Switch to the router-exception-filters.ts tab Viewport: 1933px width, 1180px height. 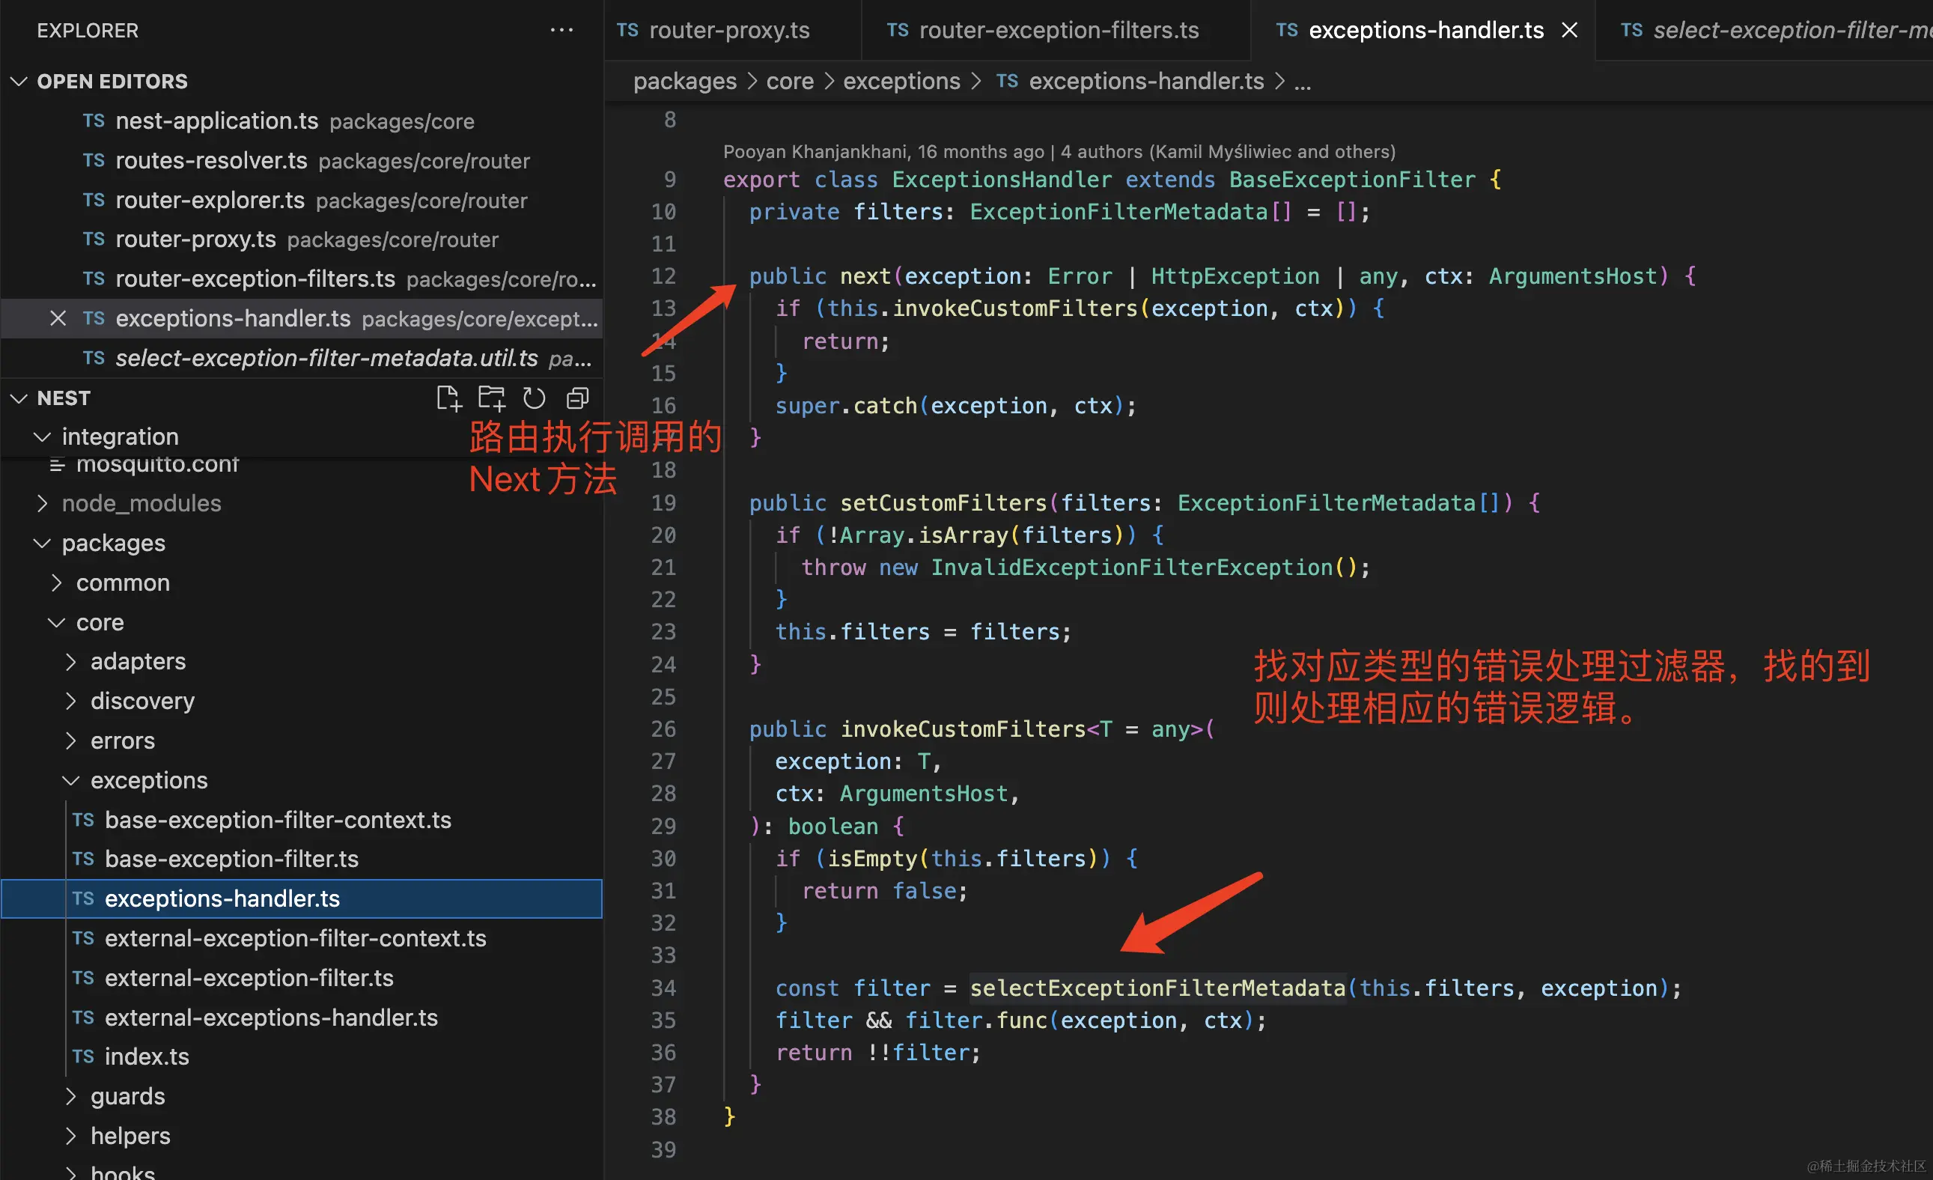(1057, 30)
